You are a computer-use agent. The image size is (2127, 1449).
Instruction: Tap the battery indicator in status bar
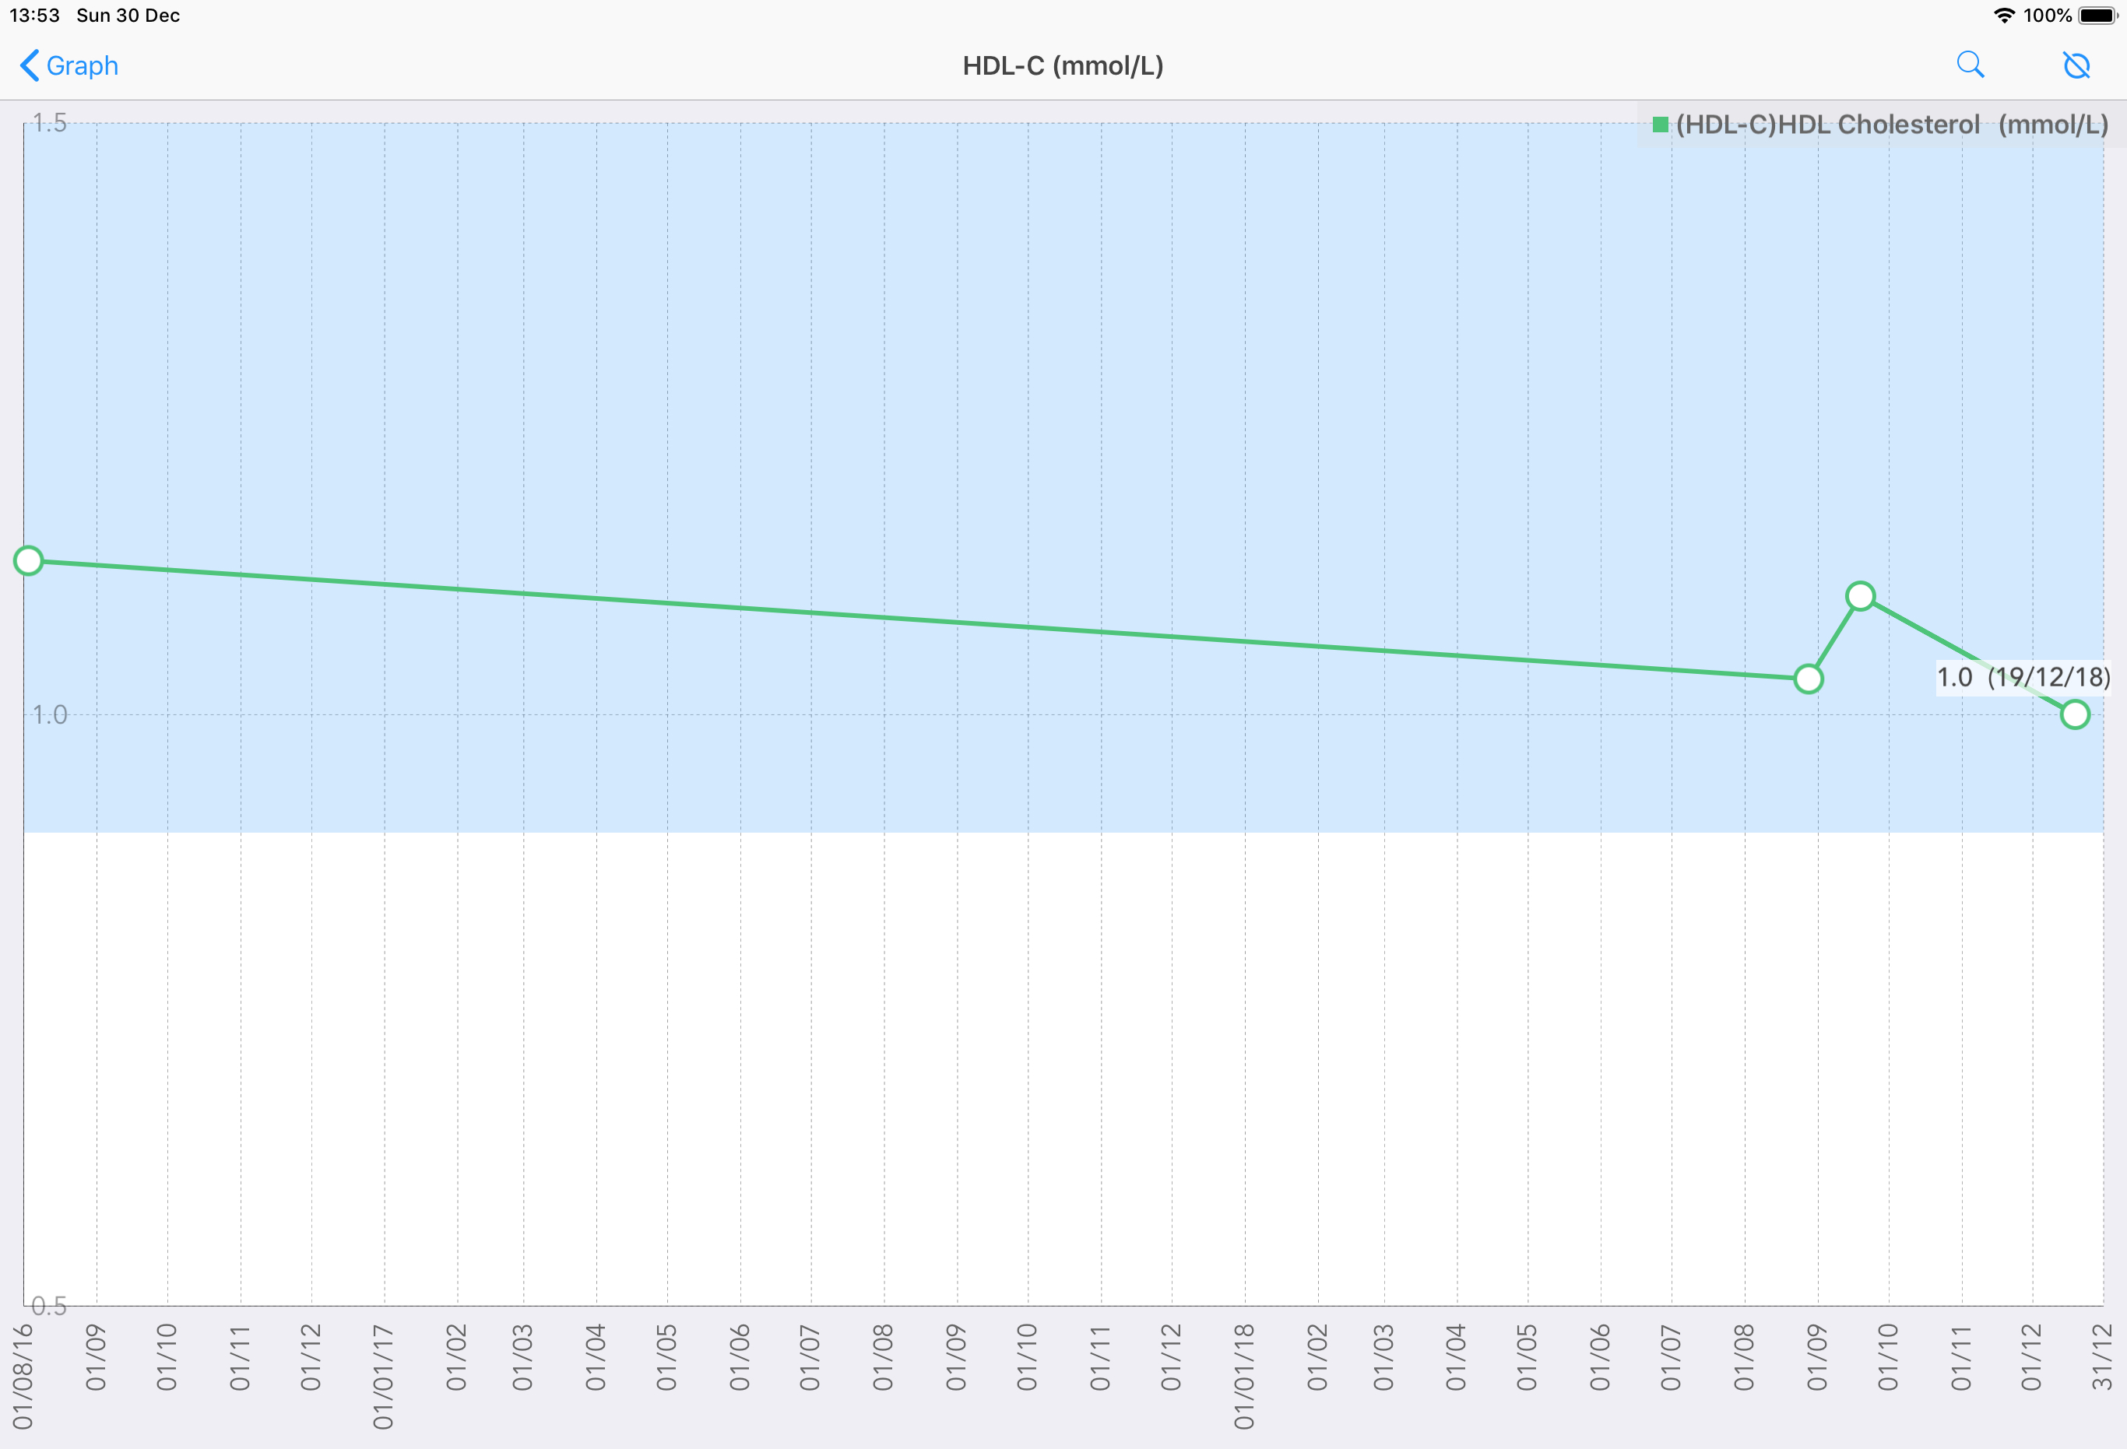2097,16
